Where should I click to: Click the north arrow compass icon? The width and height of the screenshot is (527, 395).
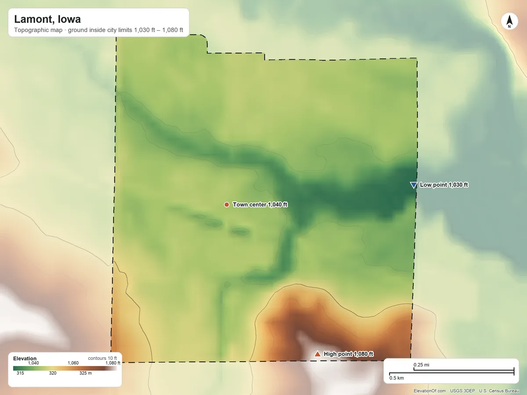(509, 22)
